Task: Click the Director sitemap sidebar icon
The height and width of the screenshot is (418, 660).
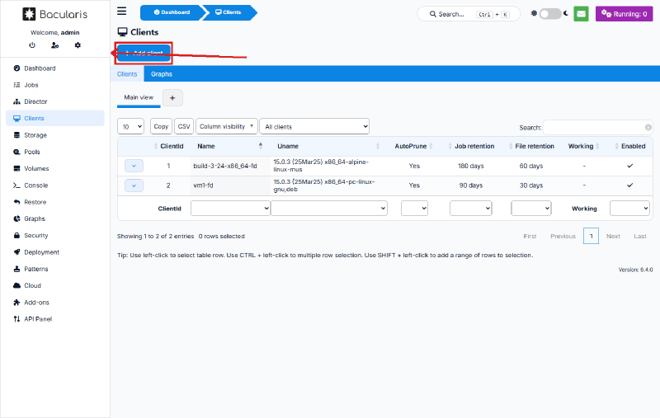Action: [16, 101]
